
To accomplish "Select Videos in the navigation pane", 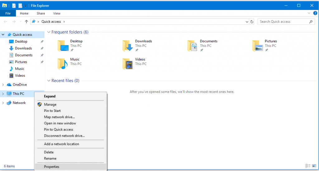I will tap(20, 76).
